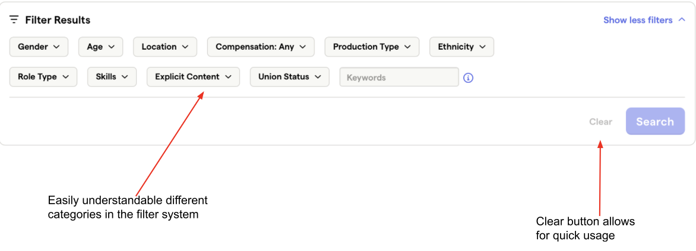Image resolution: width=696 pixels, height=251 pixels.
Task: Click the Clear button
Action: coord(600,122)
